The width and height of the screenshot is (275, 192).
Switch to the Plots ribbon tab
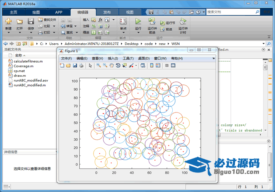36,12
